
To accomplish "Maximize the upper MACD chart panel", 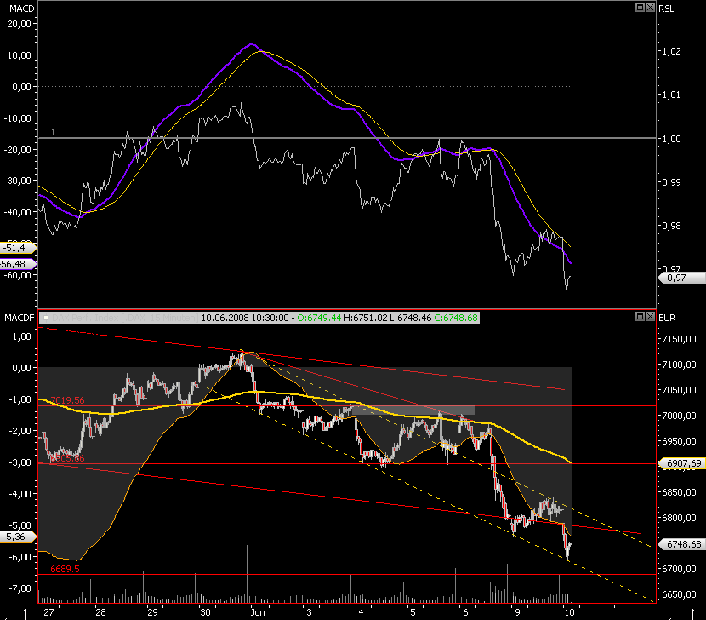I will 640,7.
